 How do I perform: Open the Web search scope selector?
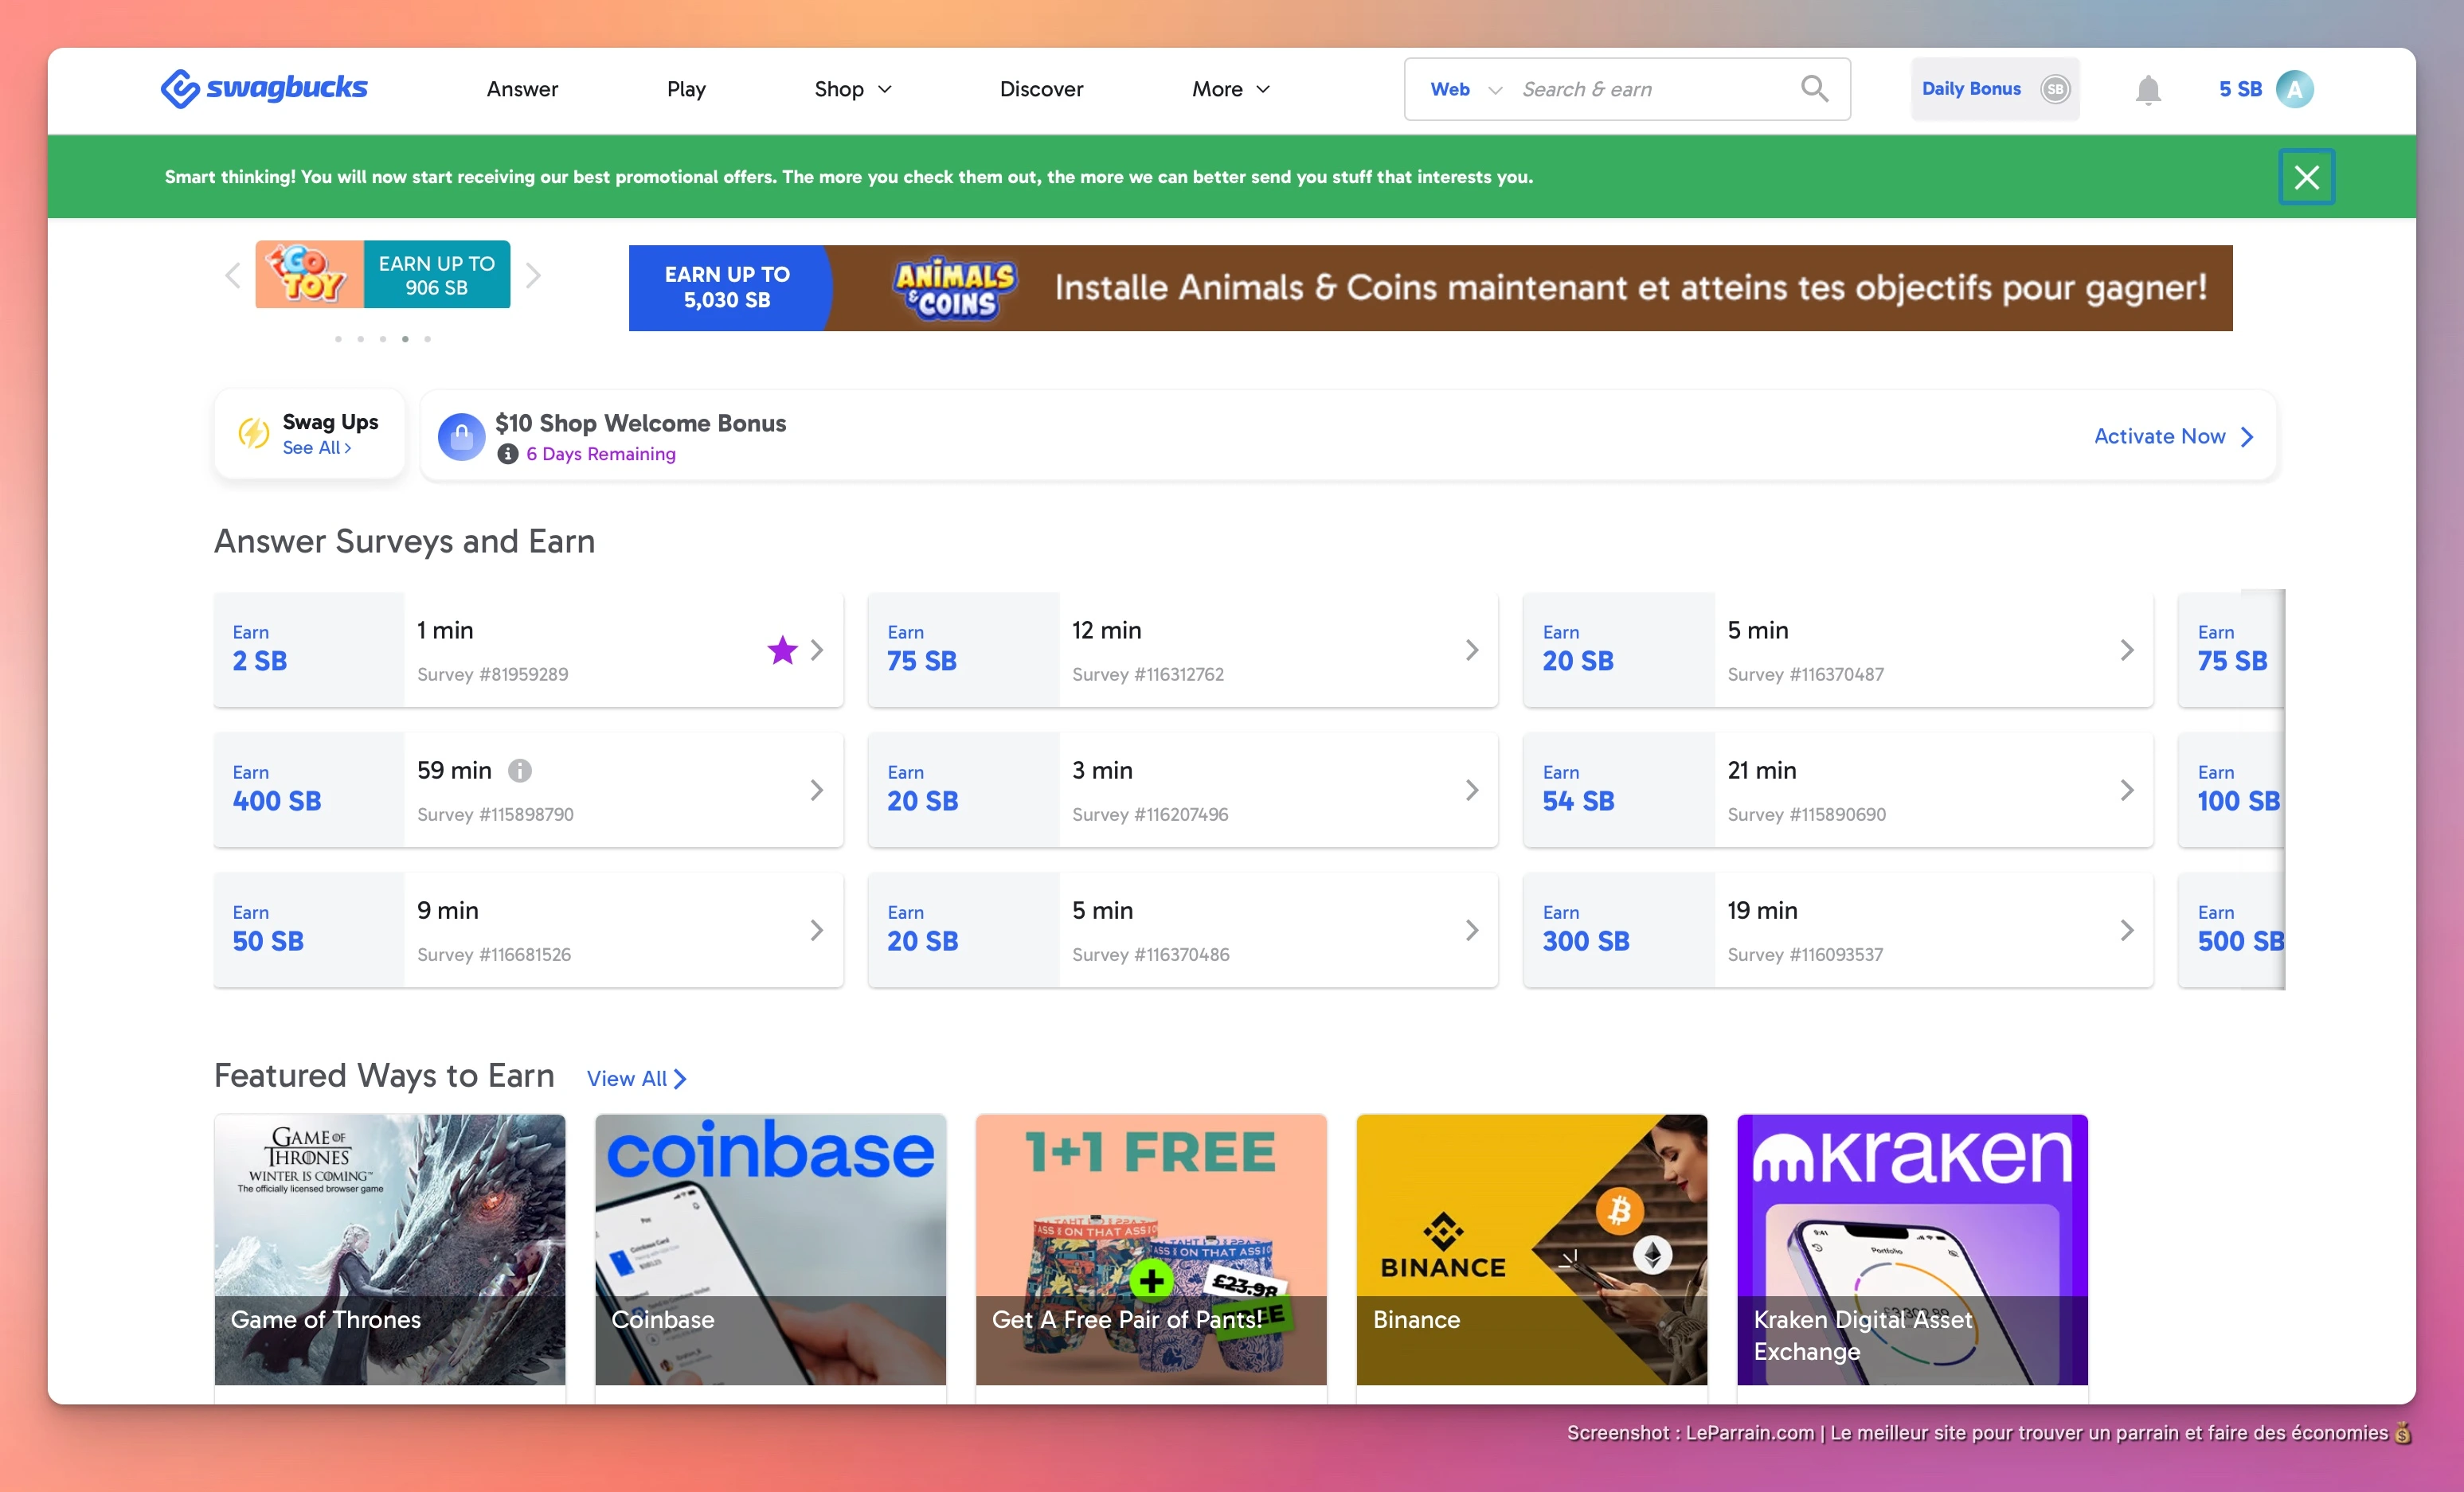(1461, 89)
